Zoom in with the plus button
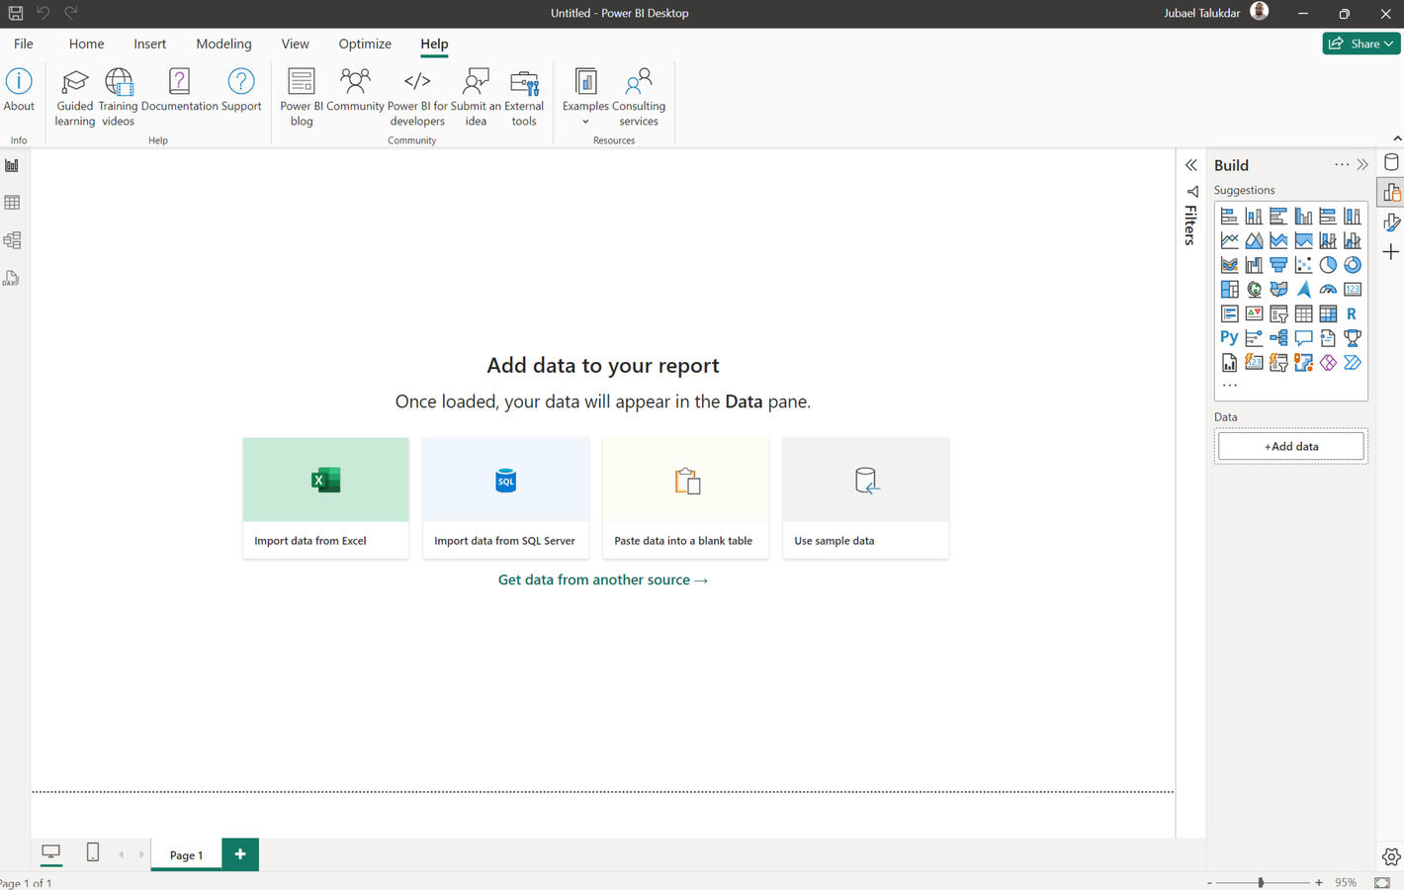 pos(1319,882)
